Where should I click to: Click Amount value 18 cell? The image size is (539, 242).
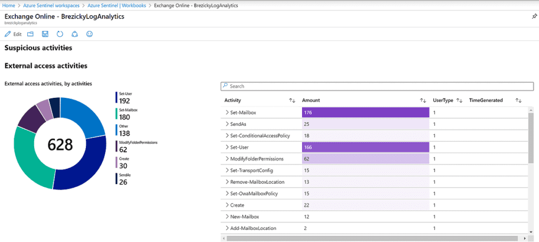pyautogui.click(x=307, y=135)
